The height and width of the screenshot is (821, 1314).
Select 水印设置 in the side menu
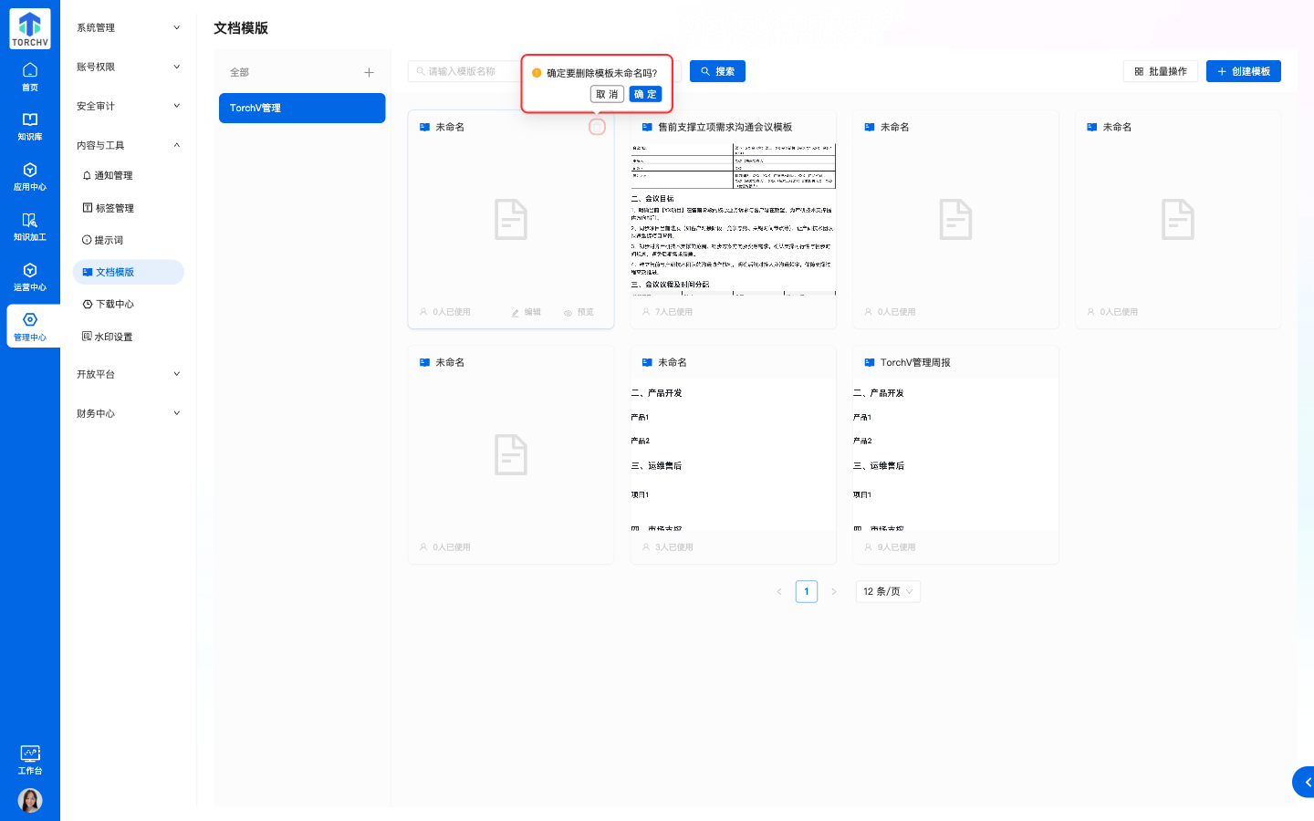(113, 337)
